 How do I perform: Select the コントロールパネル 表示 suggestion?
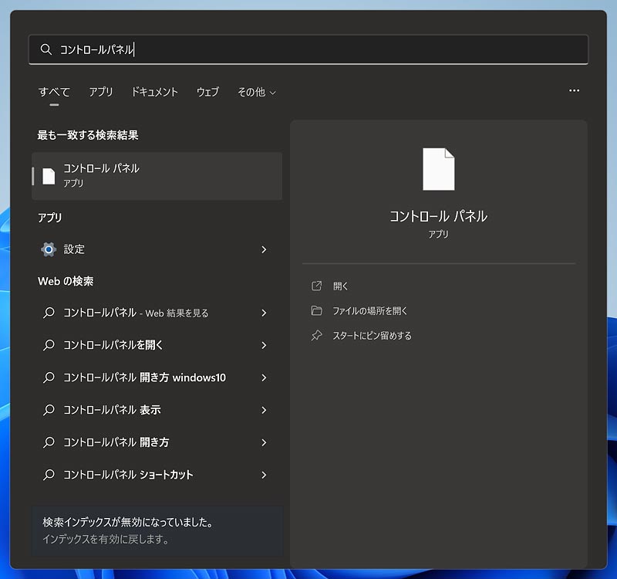tap(112, 410)
